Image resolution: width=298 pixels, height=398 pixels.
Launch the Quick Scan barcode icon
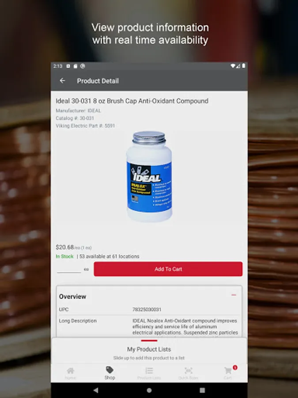pos(188,371)
